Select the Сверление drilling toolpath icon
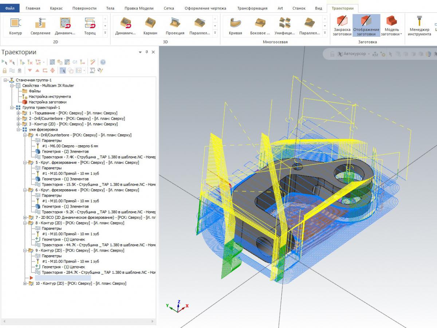Image resolution: width=437 pixels, height=328 pixels. click(40, 26)
